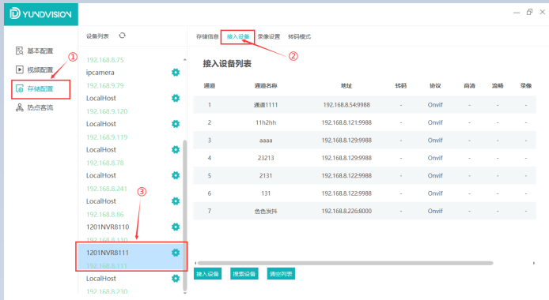Open settings gear for 1201NVR8111 device

[176, 253]
